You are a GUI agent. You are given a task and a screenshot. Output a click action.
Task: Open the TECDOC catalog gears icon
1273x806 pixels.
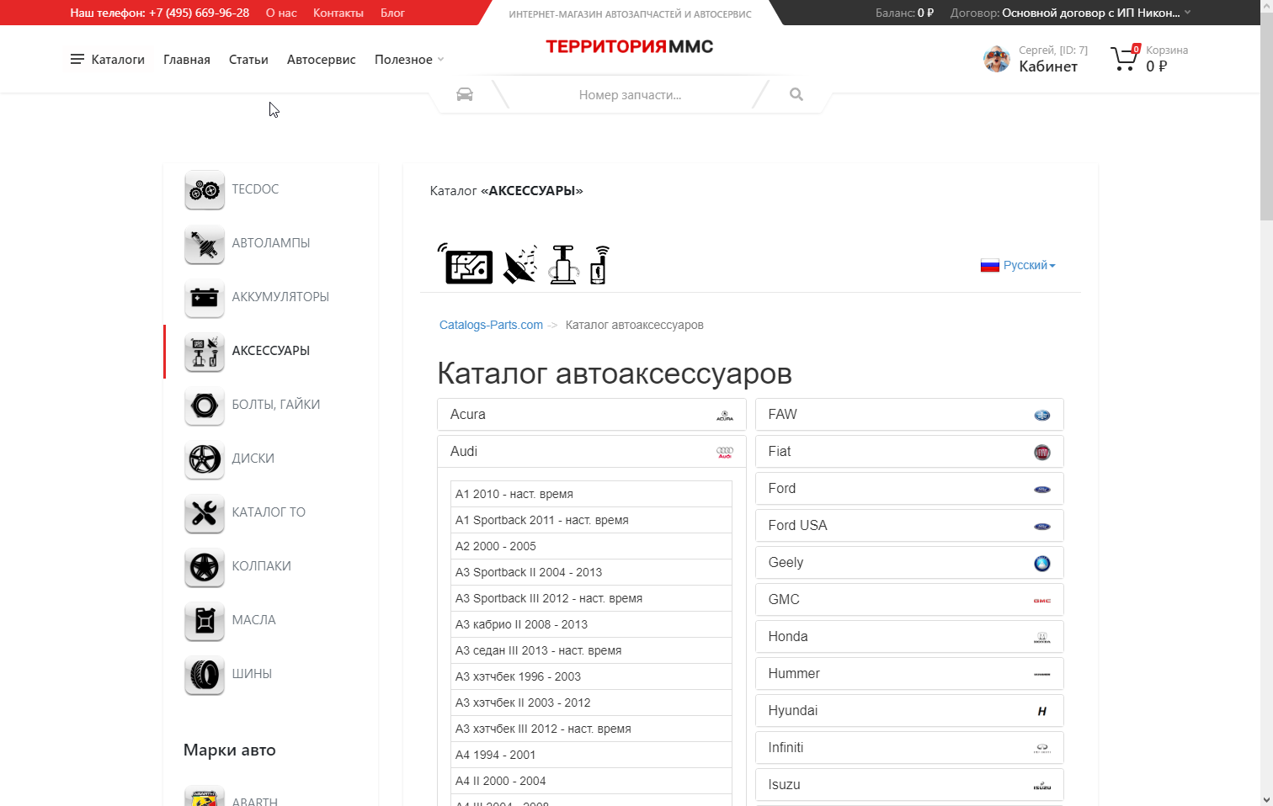tap(205, 190)
